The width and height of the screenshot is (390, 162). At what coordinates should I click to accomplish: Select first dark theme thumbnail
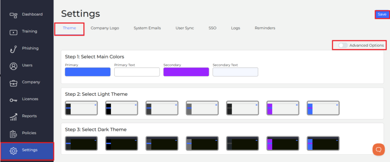point(81,143)
